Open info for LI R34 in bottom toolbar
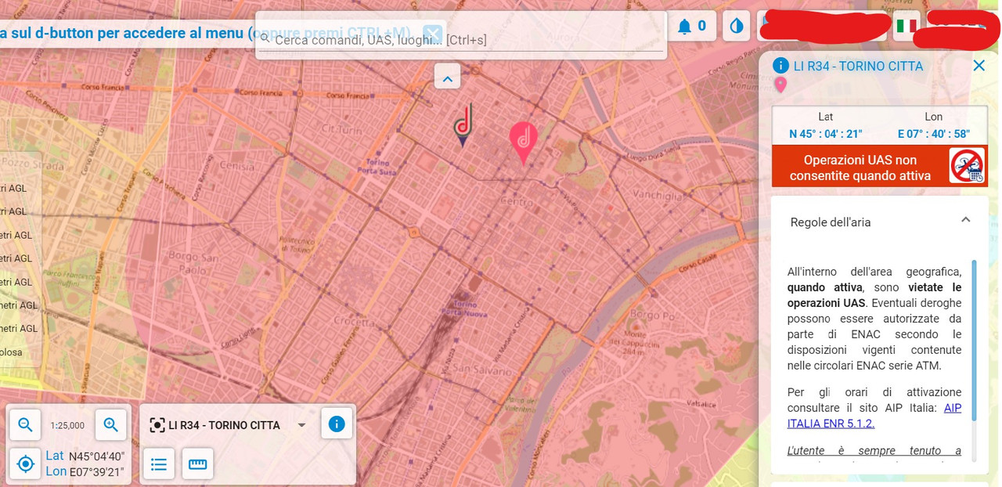Screen dimensions: 1002x487 337,424
